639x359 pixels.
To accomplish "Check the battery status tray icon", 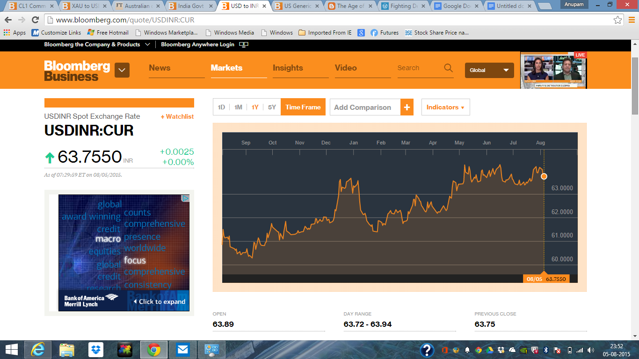I will coord(569,350).
